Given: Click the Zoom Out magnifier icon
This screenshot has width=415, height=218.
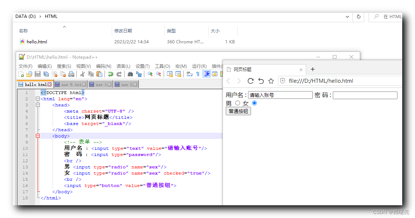Looking at the screenshot, I should [159, 74].
